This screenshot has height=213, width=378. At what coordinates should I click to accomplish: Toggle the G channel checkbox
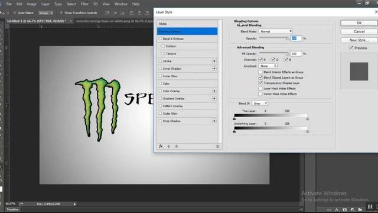(273, 60)
